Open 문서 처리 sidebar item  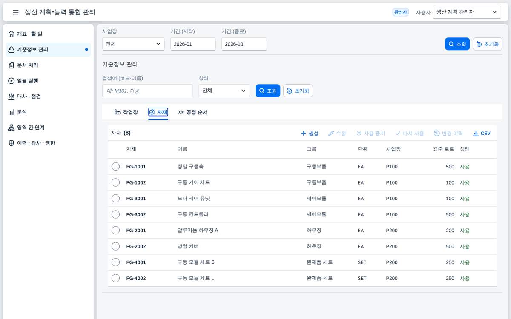point(49,65)
